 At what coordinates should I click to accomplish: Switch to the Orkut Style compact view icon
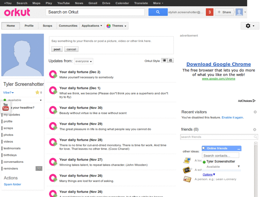tap(164, 60)
